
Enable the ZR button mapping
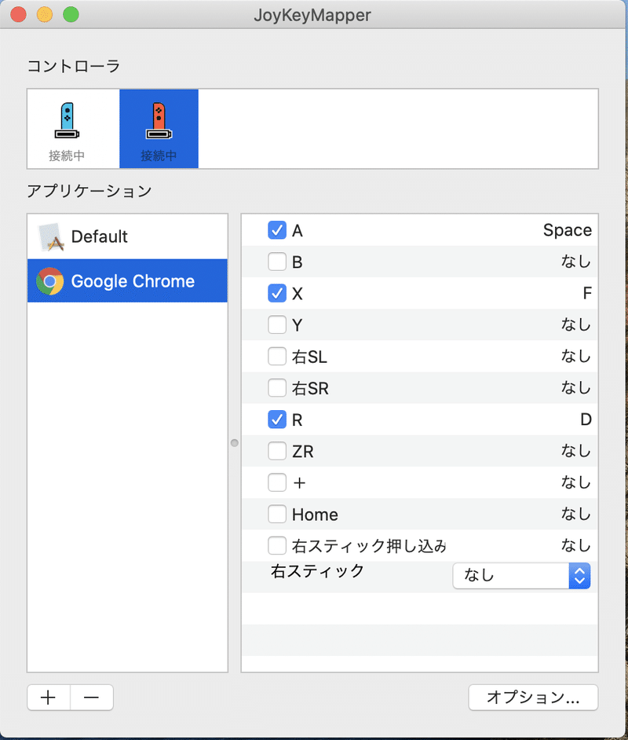click(277, 451)
